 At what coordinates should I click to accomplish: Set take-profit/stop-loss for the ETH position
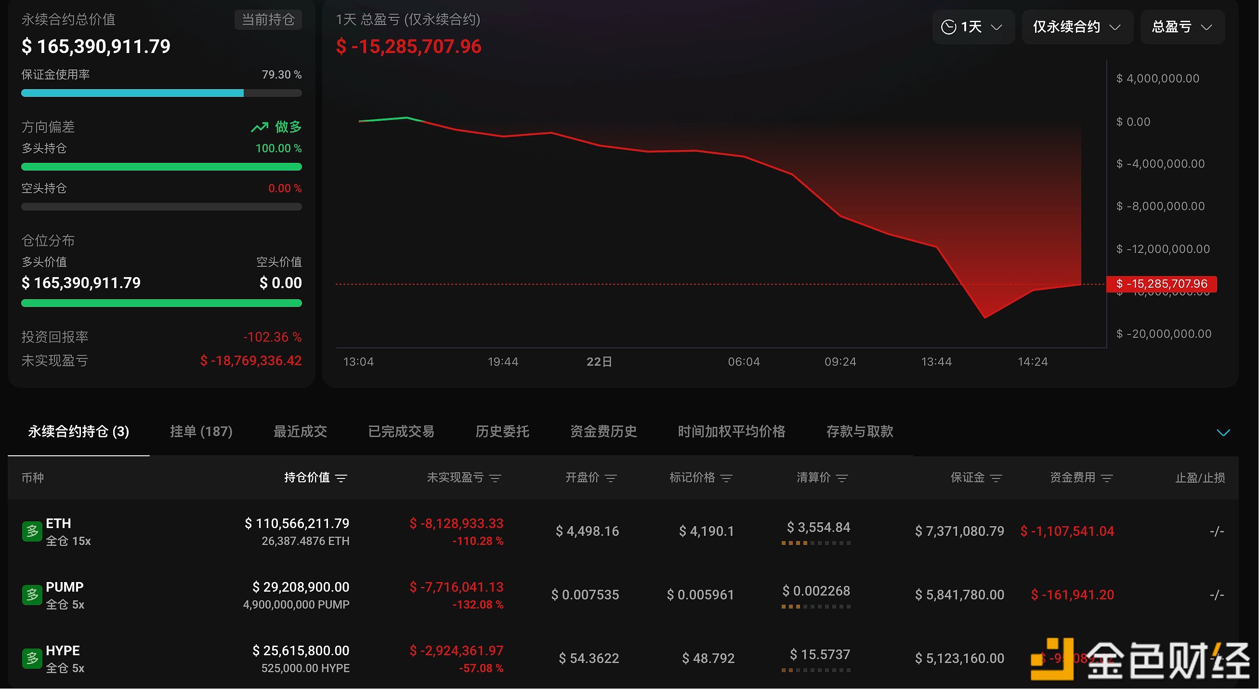(1217, 530)
